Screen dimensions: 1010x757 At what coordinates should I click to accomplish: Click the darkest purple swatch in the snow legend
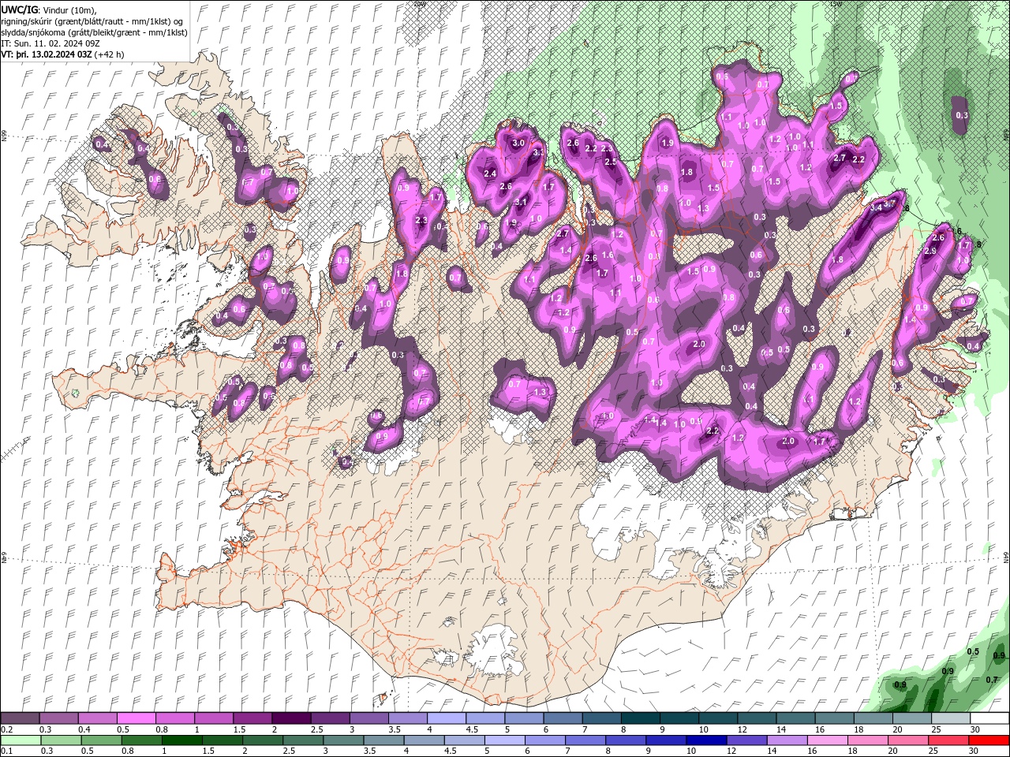coord(290,718)
